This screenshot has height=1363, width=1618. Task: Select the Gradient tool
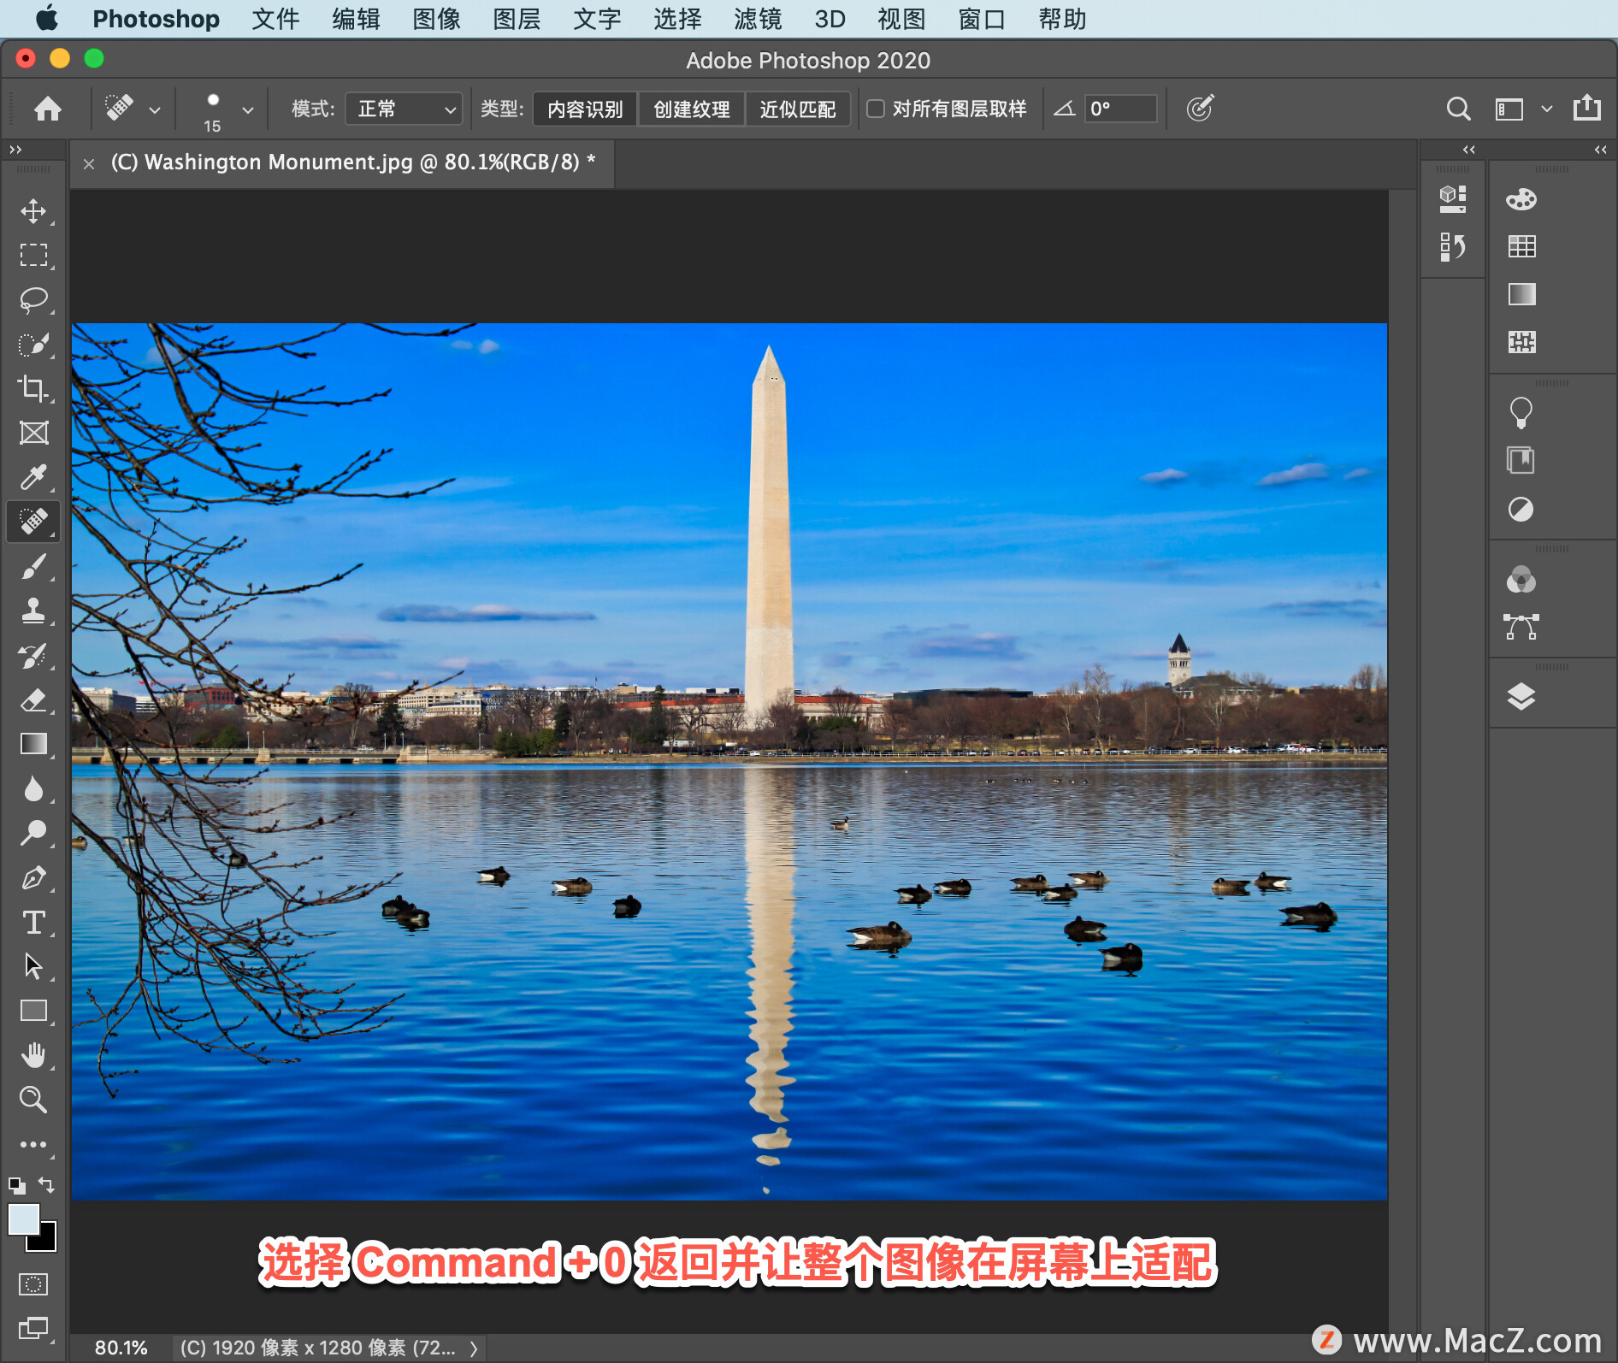(x=33, y=744)
